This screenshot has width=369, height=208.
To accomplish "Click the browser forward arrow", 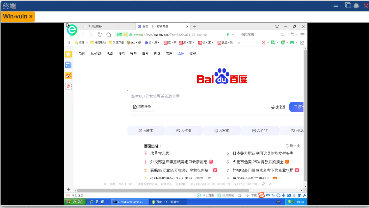I will 91,35.
